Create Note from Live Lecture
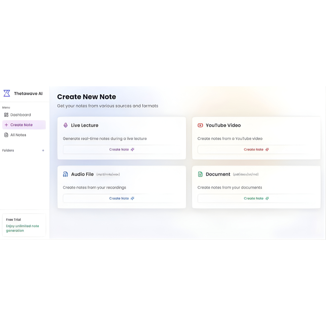 click(x=122, y=149)
